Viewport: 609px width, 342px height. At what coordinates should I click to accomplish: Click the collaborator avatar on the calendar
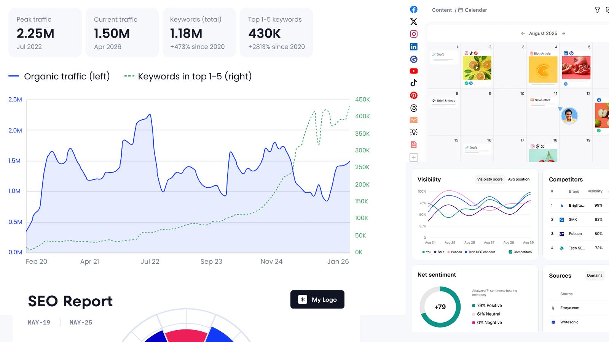tap(569, 116)
